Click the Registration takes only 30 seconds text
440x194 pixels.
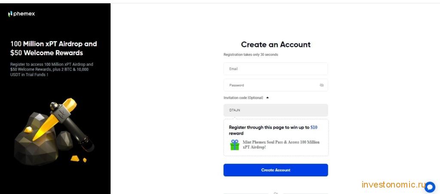(251, 55)
